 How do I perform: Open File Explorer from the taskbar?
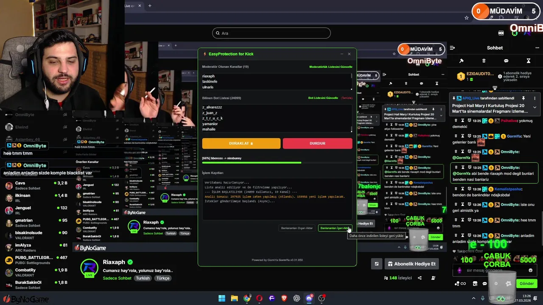(x=234, y=298)
